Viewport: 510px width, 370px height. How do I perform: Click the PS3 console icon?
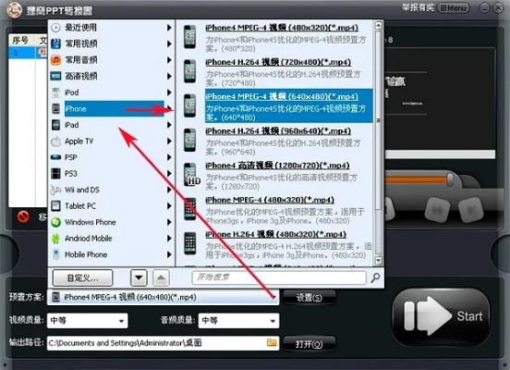tap(56, 174)
